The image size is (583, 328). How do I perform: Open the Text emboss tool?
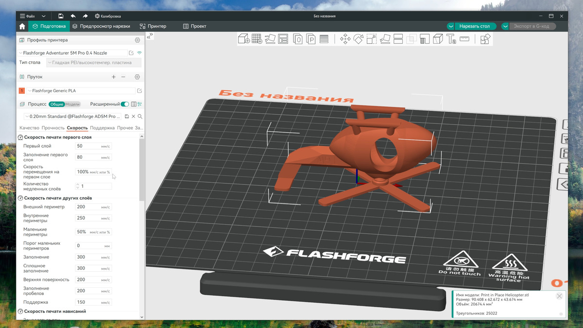point(451,39)
